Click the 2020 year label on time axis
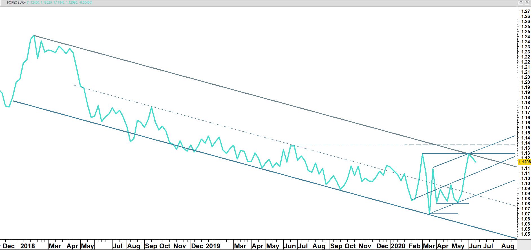 (x=398, y=246)
